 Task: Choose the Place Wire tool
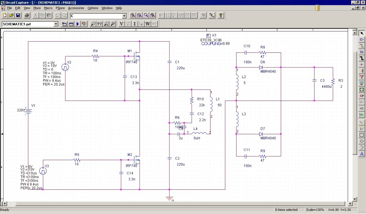point(362,46)
